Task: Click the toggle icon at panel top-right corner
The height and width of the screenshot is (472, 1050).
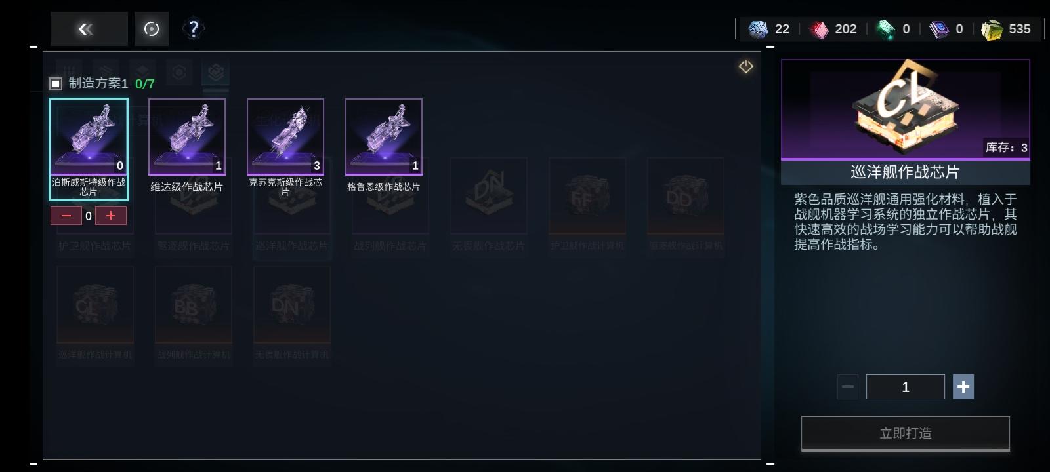Action: pos(746,67)
